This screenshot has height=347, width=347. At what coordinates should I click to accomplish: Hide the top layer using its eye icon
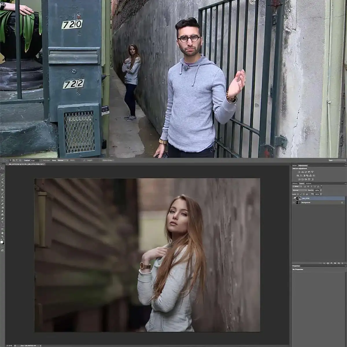[294, 198]
